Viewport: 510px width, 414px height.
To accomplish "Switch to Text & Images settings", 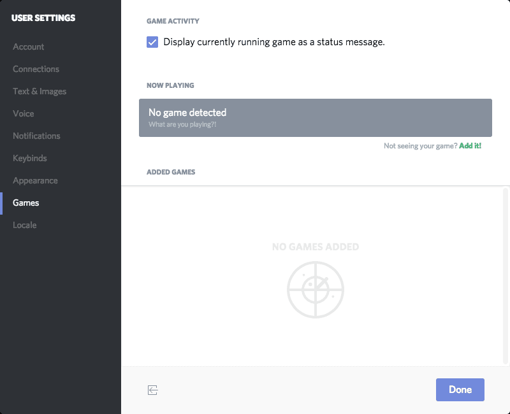I will click(x=40, y=91).
